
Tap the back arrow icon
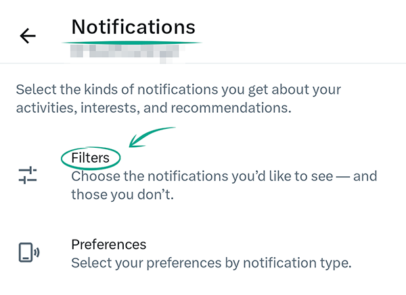28,36
